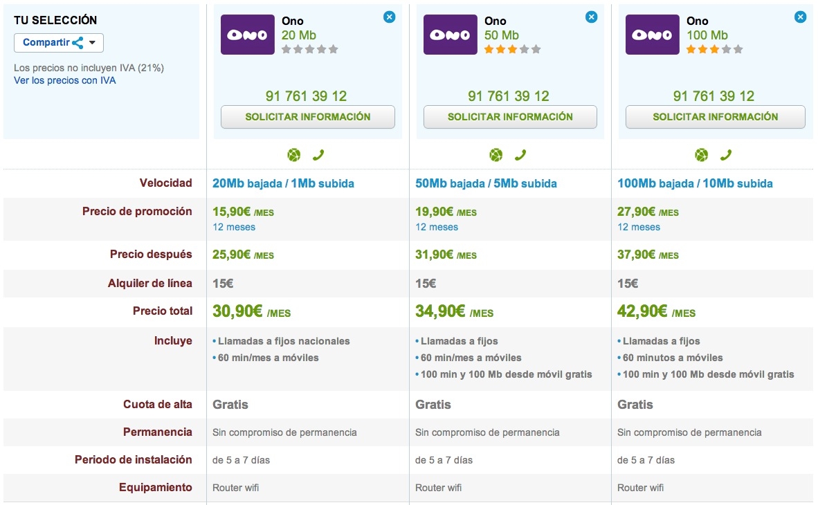Click the '25,90€ /MES' price after promotion

pos(243,255)
